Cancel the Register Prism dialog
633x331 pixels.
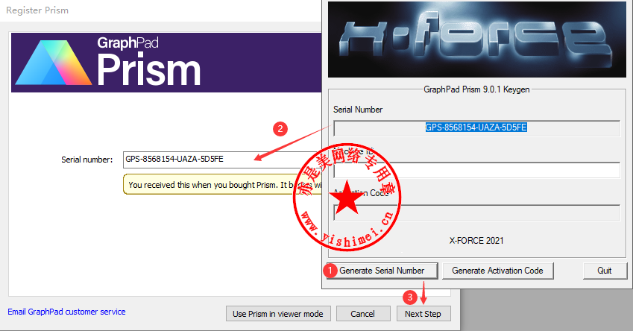(363, 314)
